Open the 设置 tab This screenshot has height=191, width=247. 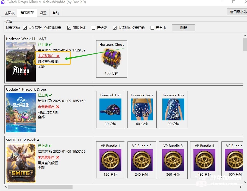43,13
